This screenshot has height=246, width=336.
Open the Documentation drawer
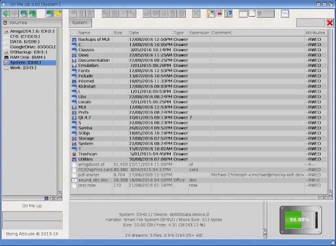pyautogui.click(x=93, y=60)
